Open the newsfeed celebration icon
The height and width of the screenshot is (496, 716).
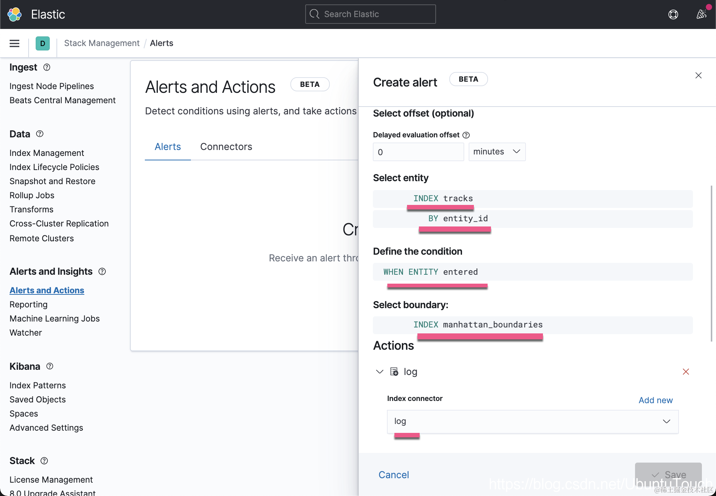(x=701, y=14)
